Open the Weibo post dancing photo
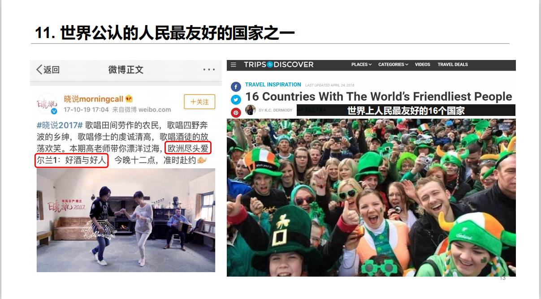 [126, 220]
